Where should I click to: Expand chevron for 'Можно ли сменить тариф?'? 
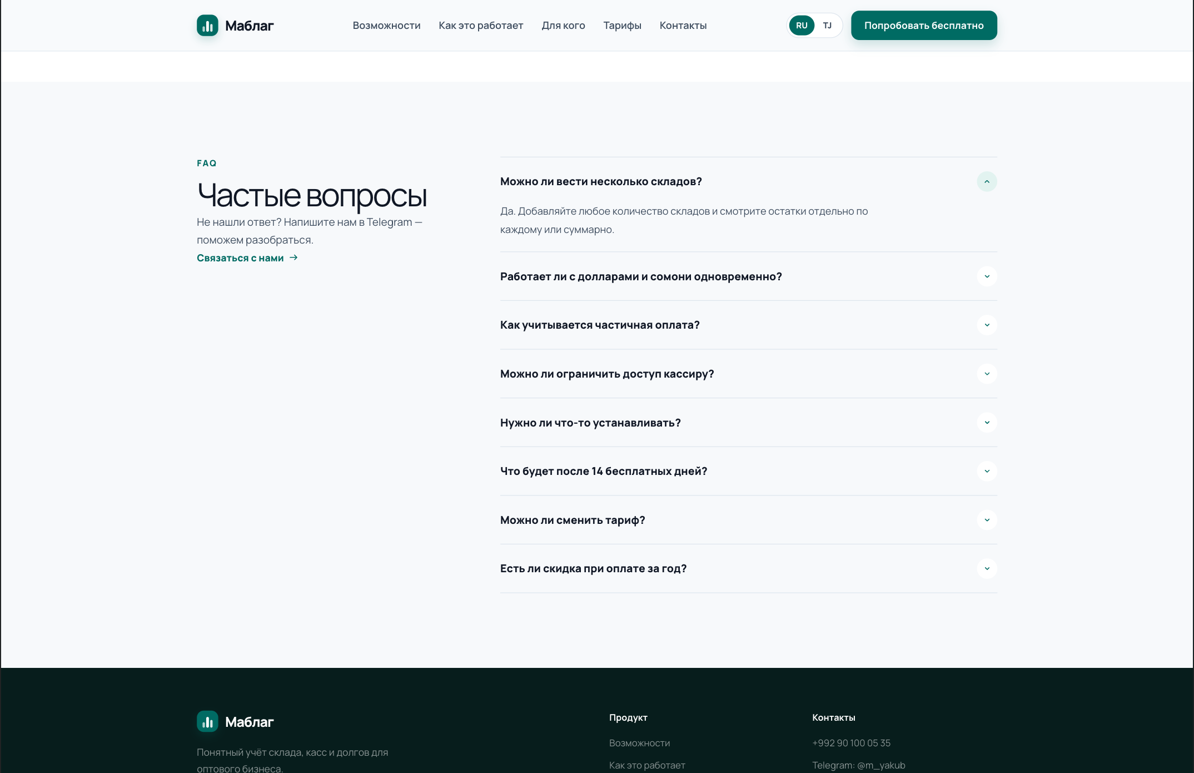coord(987,520)
